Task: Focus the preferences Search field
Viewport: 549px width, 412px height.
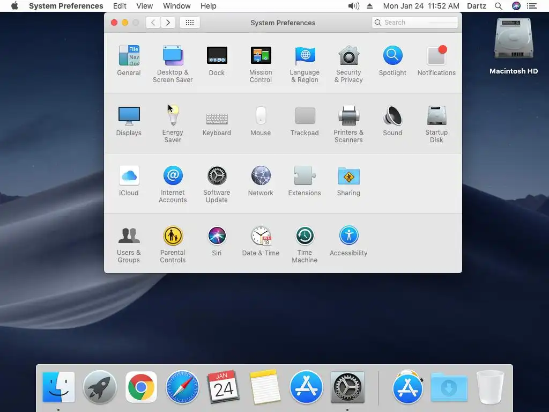Action: [x=414, y=23]
